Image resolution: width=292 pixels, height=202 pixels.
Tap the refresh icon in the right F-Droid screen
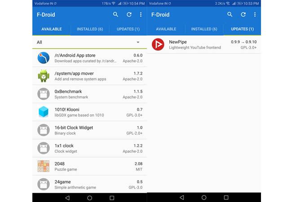(243, 14)
